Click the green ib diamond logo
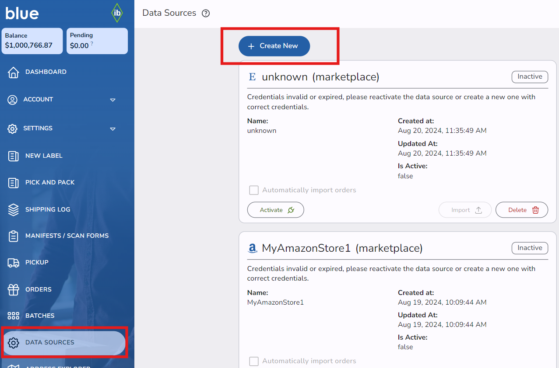Image resolution: width=559 pixels, height=368 pixels. [x=117, y=13]
